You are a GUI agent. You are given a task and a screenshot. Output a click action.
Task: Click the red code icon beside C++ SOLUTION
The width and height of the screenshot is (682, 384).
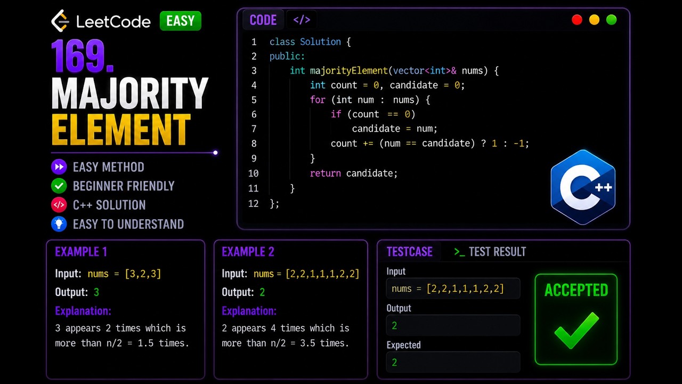tap(59, 205)
